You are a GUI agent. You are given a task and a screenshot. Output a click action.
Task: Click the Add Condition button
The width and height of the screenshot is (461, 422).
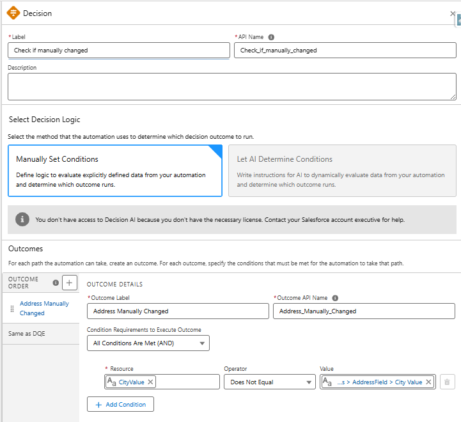point(120,404)
